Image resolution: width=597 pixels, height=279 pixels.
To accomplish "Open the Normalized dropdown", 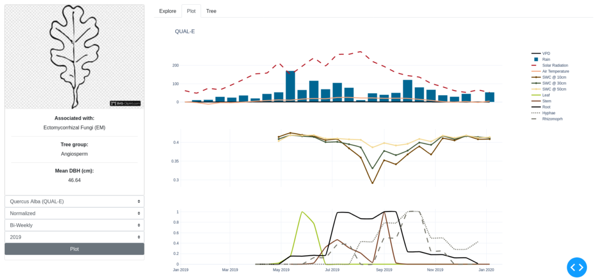I will 74,214.
